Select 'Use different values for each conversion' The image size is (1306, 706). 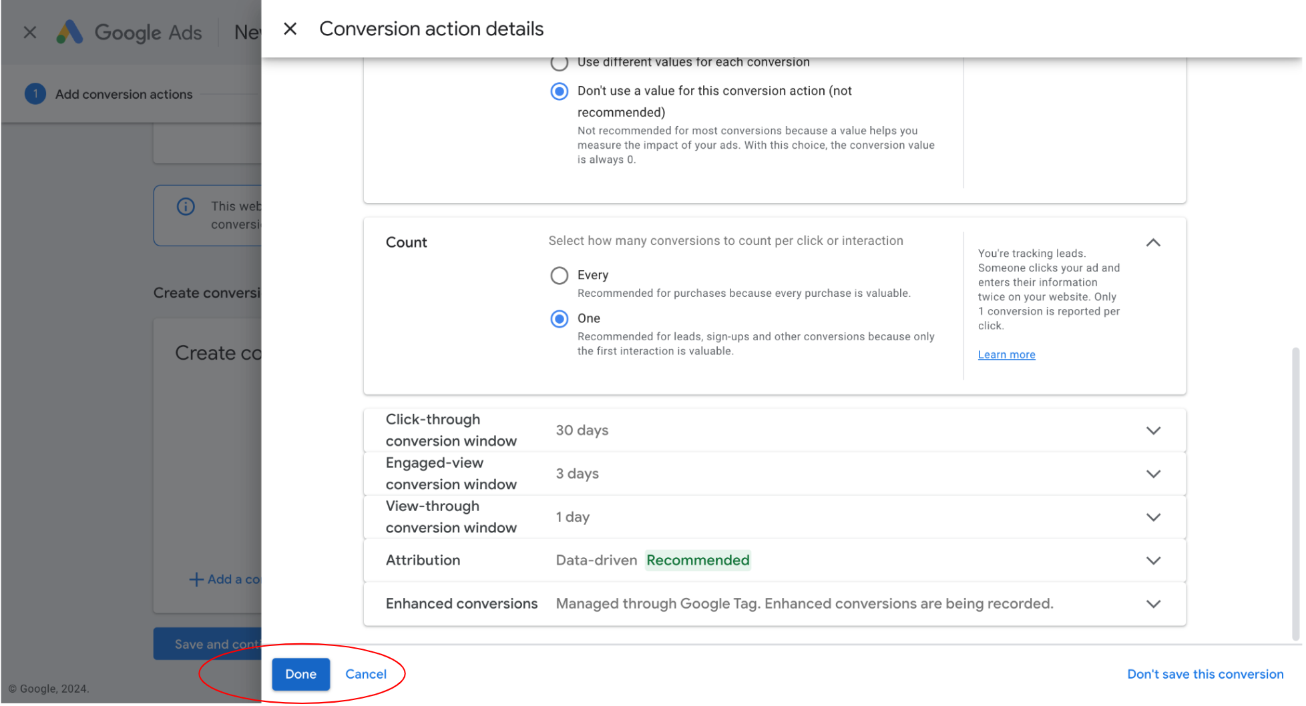[x=560, y=63]
